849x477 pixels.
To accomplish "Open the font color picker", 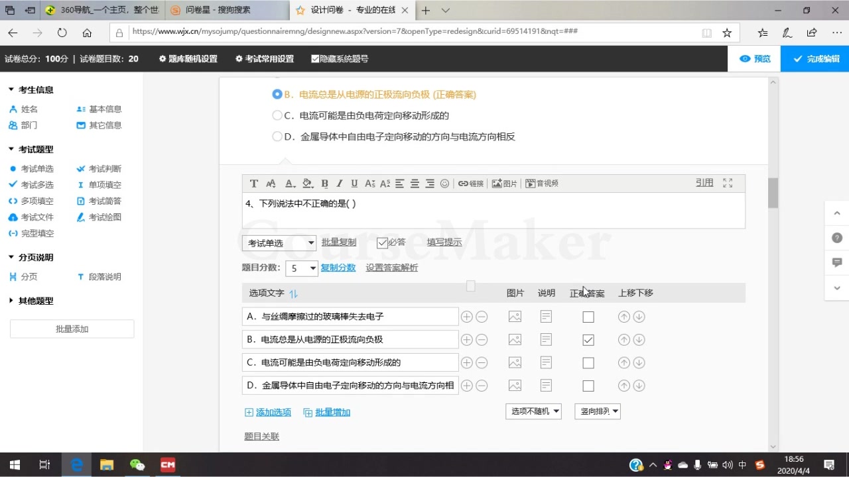I will point(290,184).
